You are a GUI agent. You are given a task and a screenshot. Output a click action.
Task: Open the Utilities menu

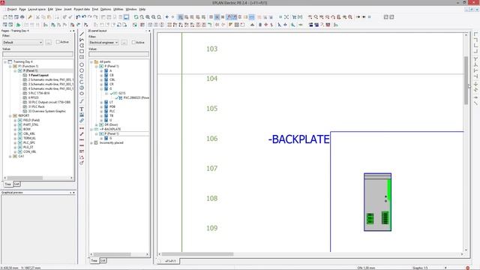(118, 10)
